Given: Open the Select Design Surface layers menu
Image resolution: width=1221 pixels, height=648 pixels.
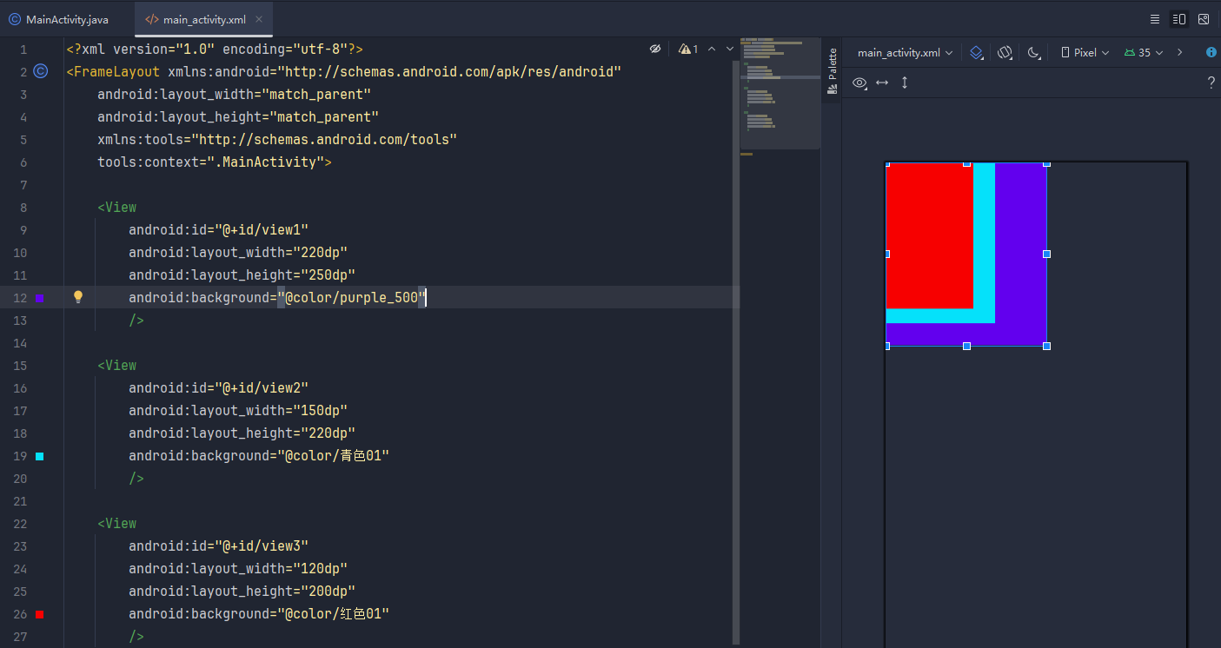Looking at the screenshot, I should tap(976, 52).
